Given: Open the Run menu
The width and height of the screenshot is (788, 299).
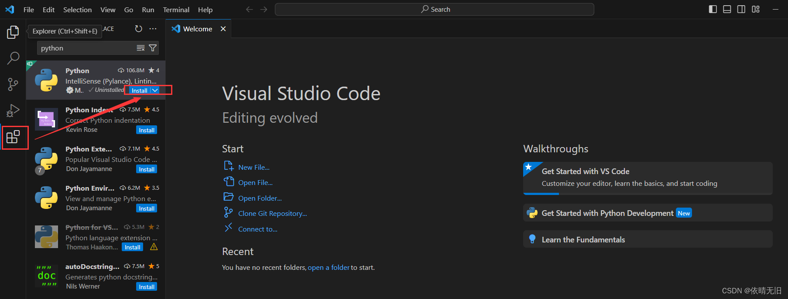Looking at the screenshot, I should tap(148, 10).
